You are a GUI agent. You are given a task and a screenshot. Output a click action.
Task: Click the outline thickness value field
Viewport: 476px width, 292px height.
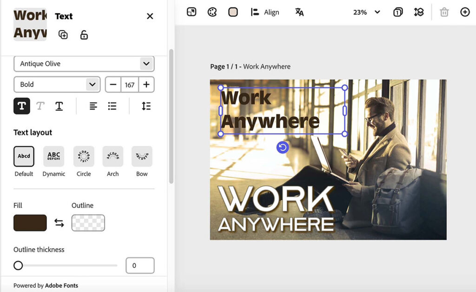pos(140,265)
